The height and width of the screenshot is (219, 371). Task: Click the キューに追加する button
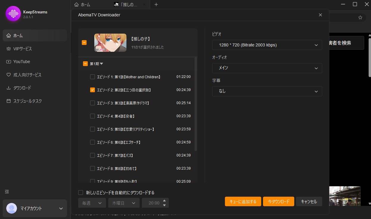(x=243, y=201)
